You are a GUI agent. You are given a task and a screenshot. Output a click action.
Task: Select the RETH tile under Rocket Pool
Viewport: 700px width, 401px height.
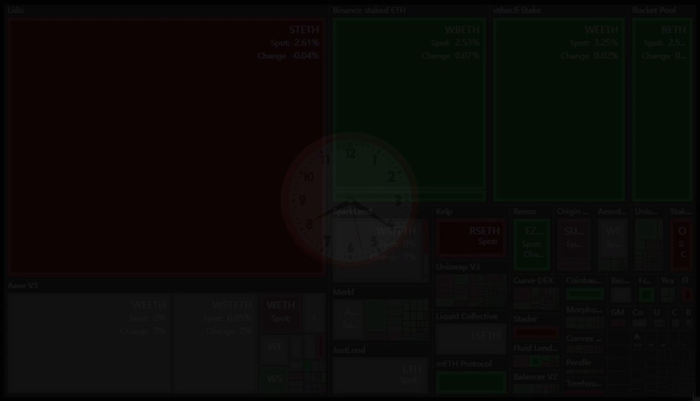click(662, 110)
